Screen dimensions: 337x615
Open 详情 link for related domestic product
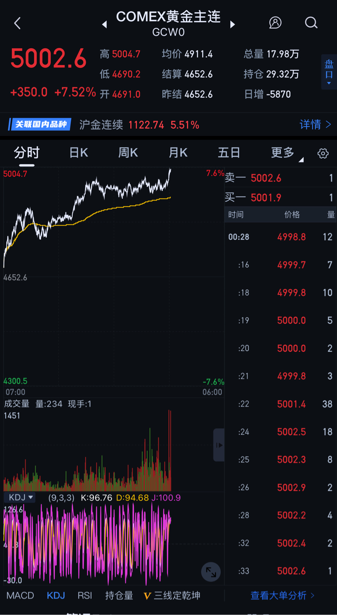tap(315, 125)
